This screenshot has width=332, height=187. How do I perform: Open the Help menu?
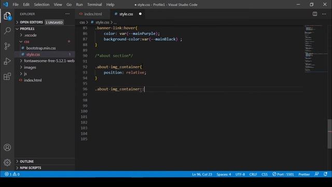pyautogui.click(x=110, y=5)
